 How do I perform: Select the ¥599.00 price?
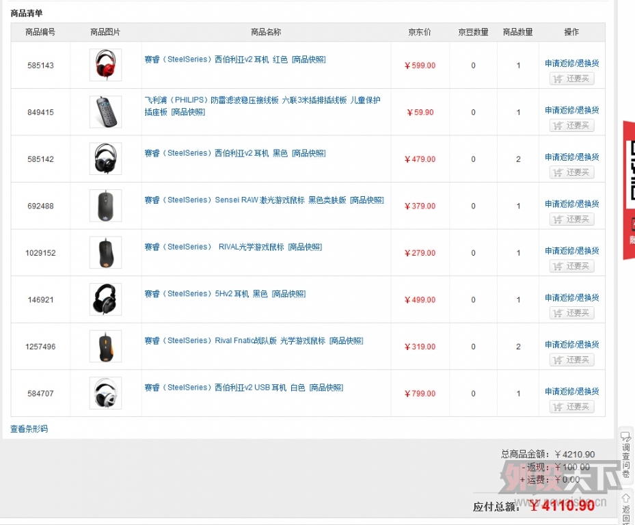point(420,66)
